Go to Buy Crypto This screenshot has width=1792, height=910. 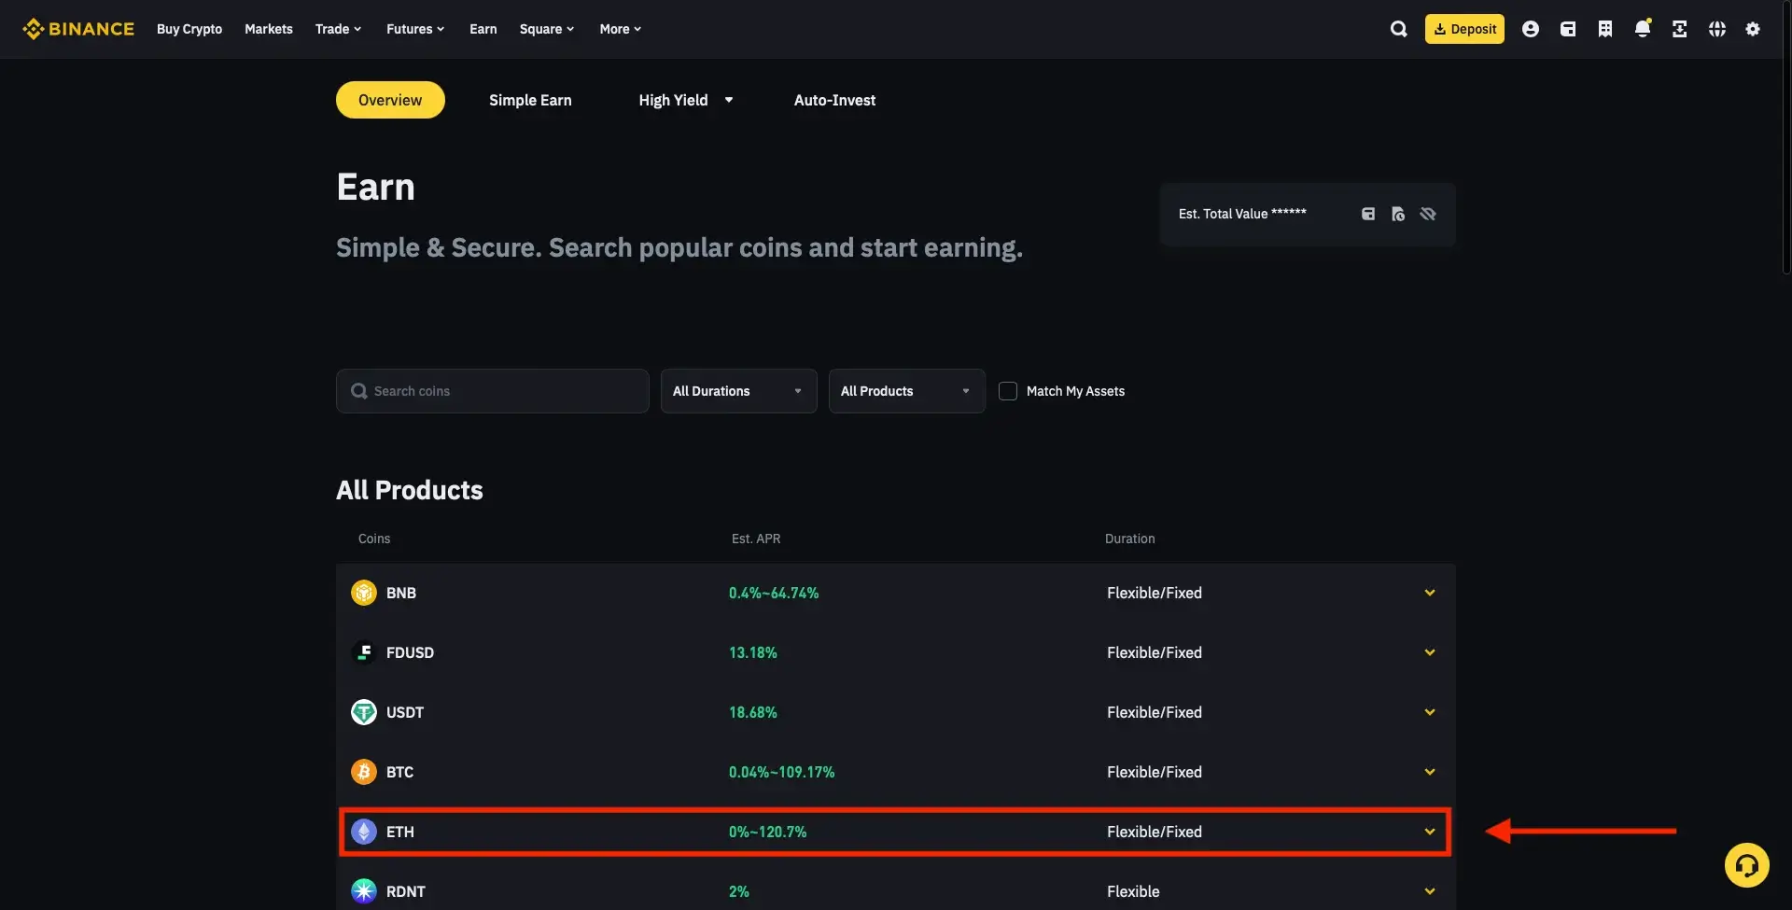click(x=189, y=29)
